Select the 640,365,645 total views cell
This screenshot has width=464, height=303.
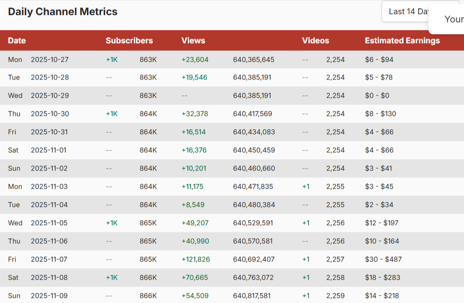pos(254,60)
